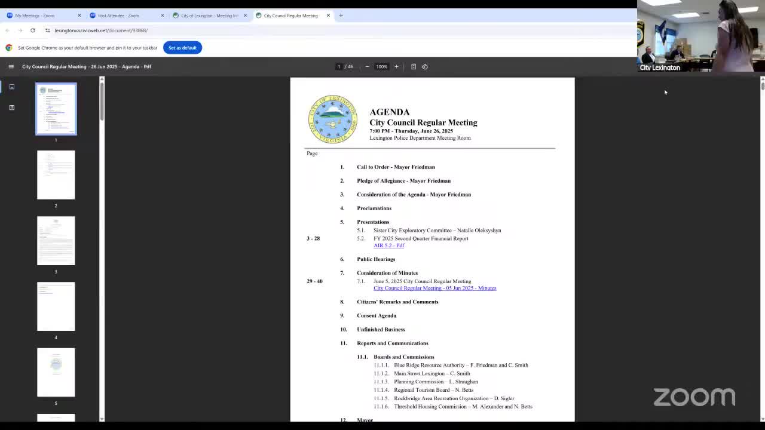The height and width of the screenshot is (430, 765).
Task: Click the document title in PDF toolbar
Action: pos(87,66)
